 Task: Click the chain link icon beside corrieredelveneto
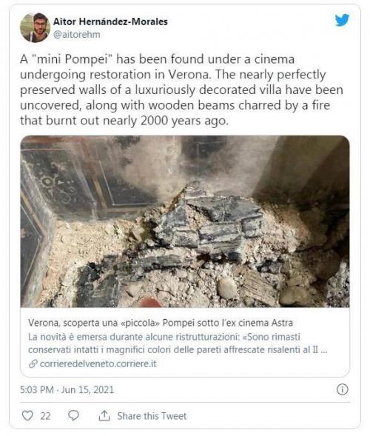pyautogui.click(x=33, y=363)
